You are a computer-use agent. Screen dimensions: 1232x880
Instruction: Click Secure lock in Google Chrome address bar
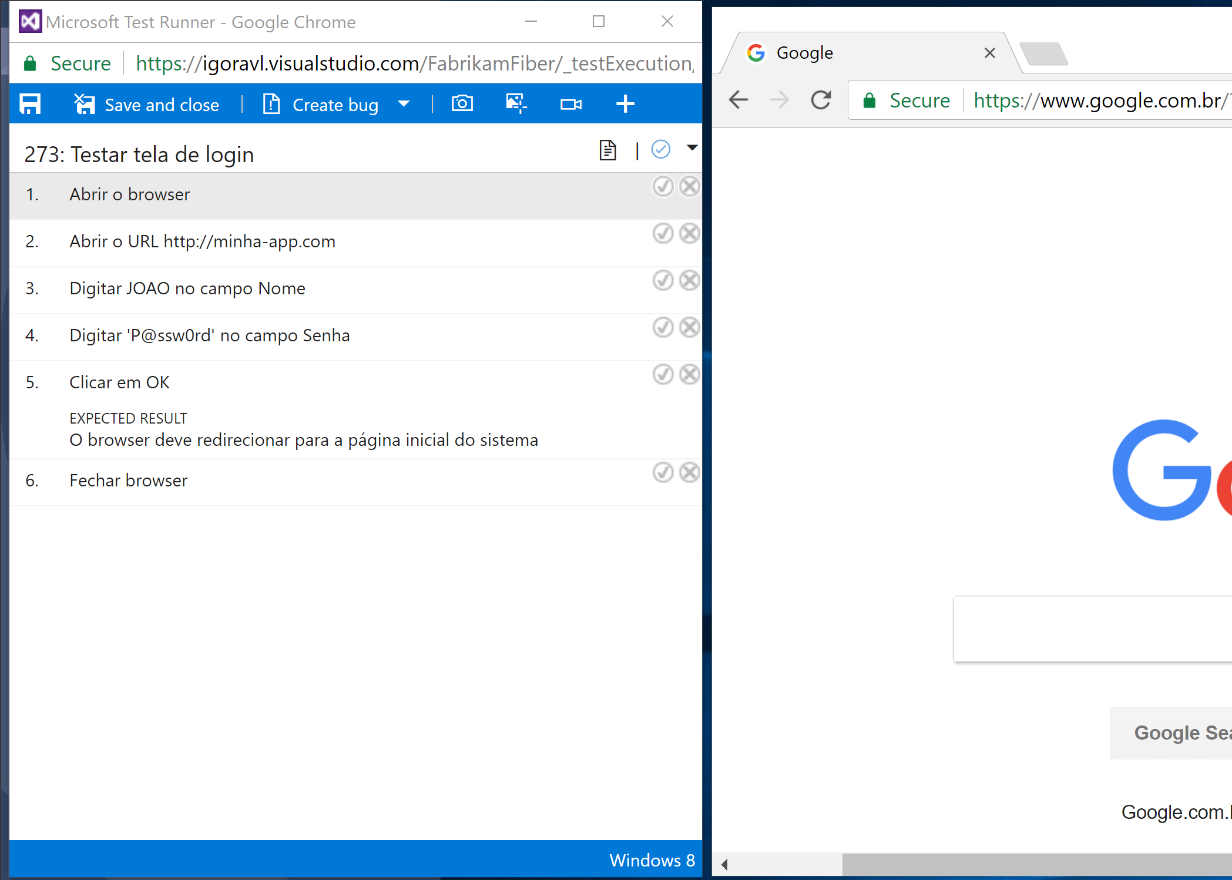click(870, 100)
